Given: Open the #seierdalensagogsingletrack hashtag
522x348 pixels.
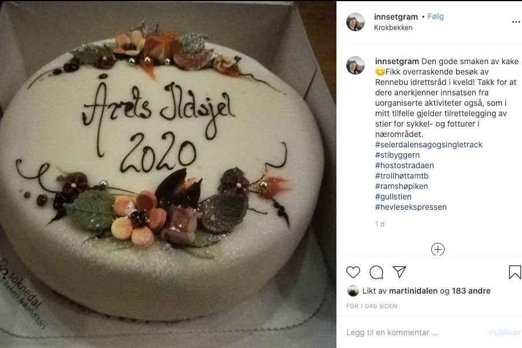Looking at the screenshot, I should click(x=429, y=145).
